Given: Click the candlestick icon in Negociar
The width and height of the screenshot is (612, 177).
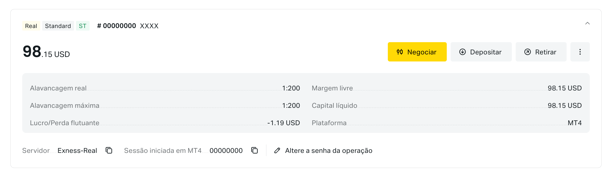Looking at the screenshot, I should click(400, 52).
